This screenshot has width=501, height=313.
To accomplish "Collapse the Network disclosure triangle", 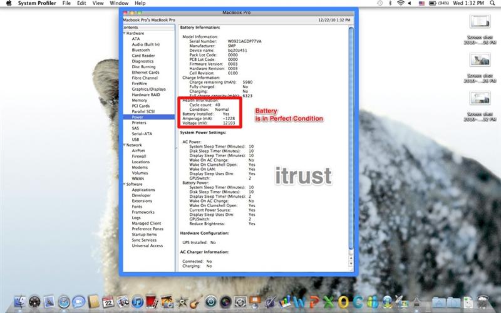I will (x=125, y=145).
